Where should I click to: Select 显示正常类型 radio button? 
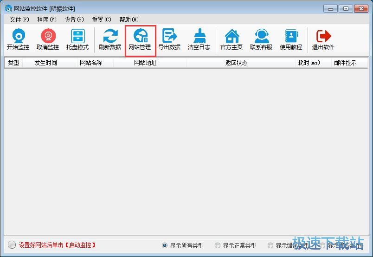coord(218,245)
